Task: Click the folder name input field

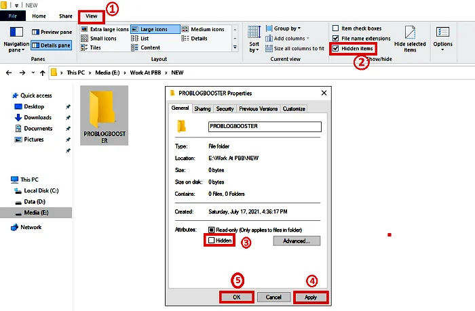Action: pyautogui.click(x=265, y=127)
